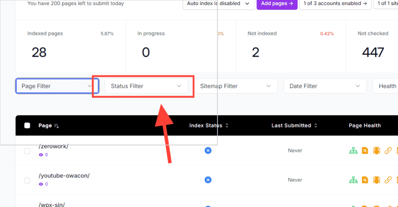Click the blue X index status for /youtube-owacon/
This screenshot has width=398, height=207.
click(x=208, y=180)
